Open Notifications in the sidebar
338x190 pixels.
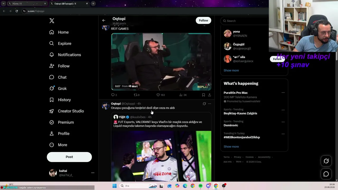[x=65, y=55]
